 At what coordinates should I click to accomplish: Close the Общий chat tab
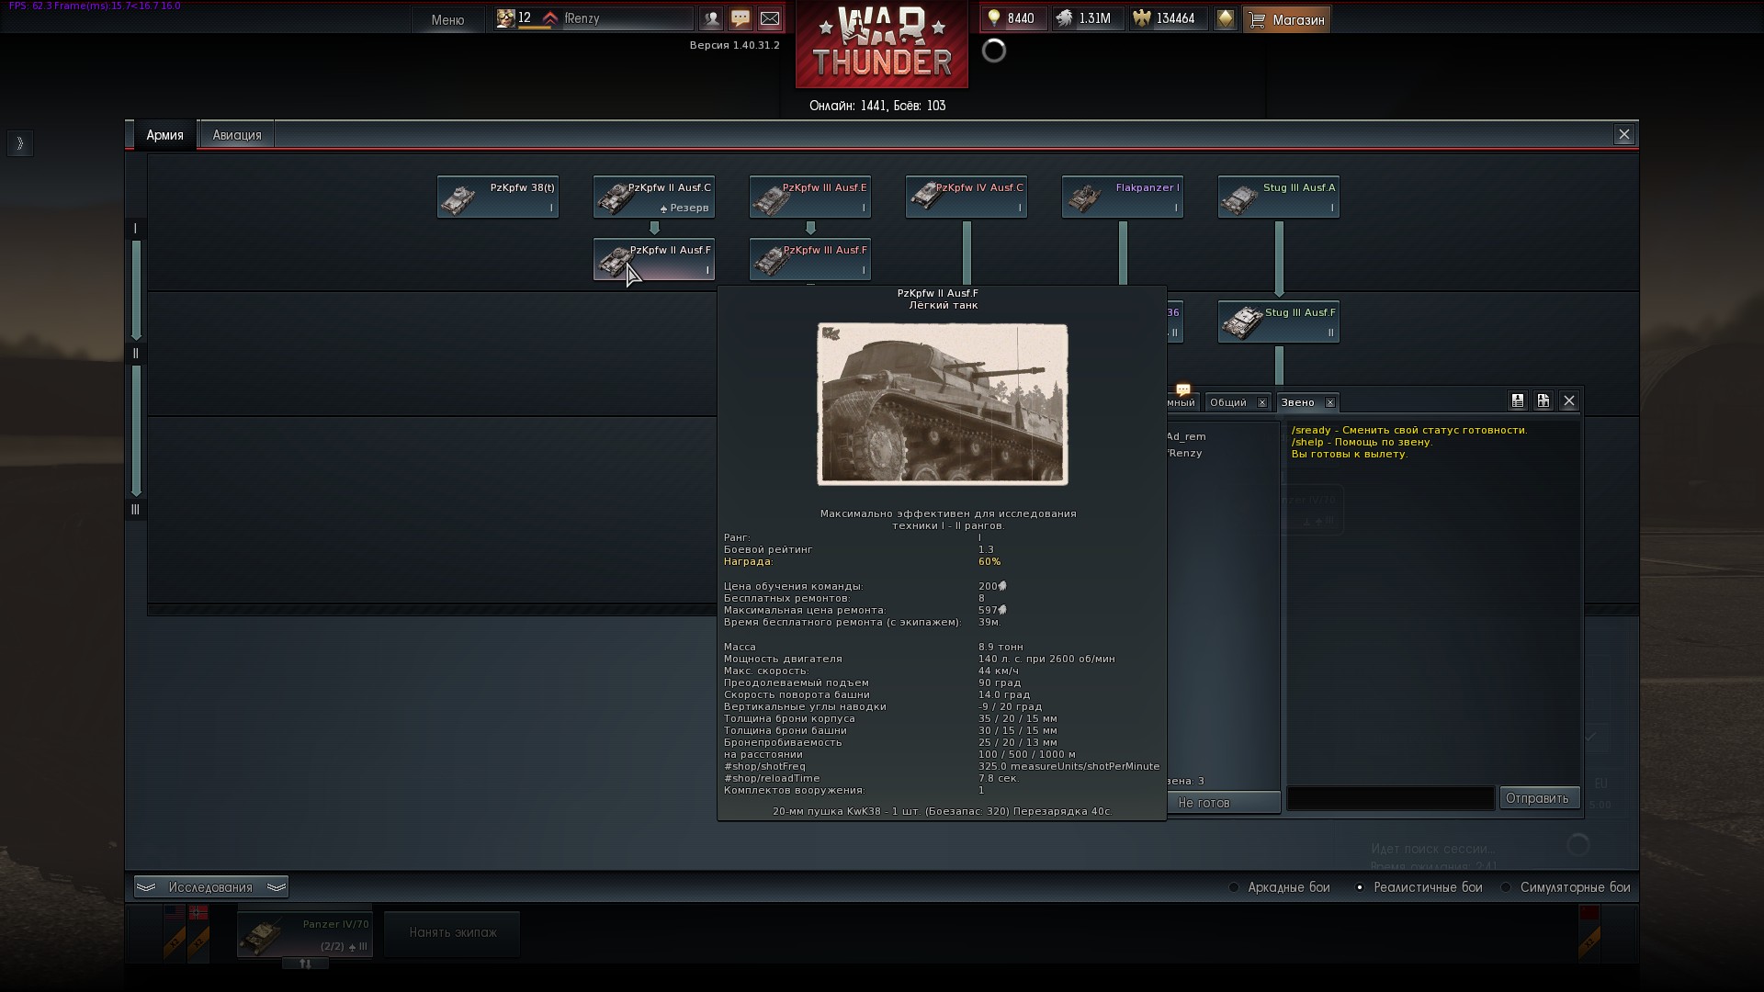1261,403
